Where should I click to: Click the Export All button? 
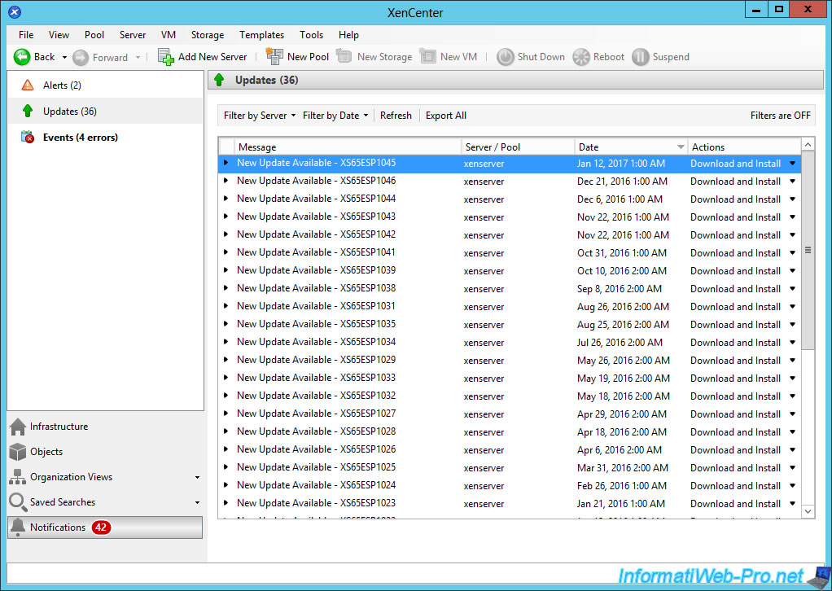(446, 115)
